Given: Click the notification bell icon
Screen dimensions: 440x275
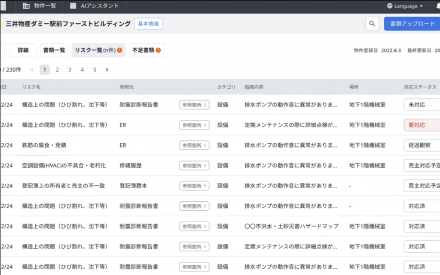Looking at the screenshot, I should [437, 6].
